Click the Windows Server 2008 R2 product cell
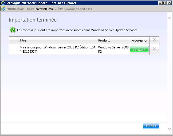 point(113,50)
